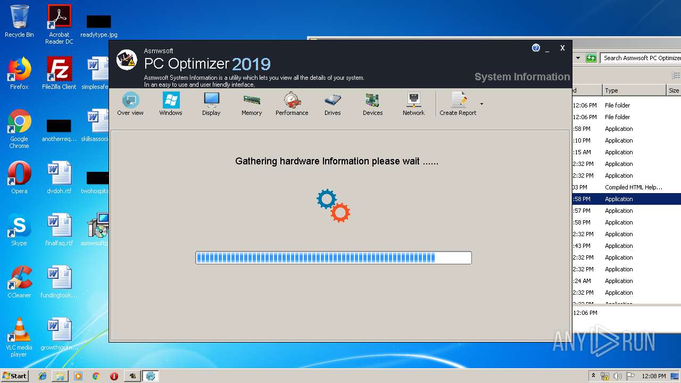
Task: Open the FileZilla Client desktop shortcut
Action: (x=59, y=73)
